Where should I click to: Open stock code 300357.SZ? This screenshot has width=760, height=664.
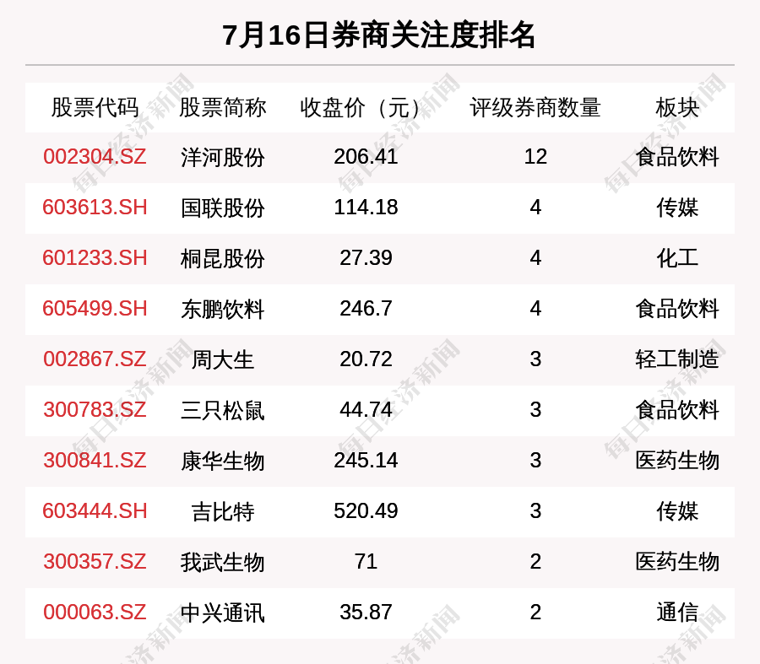coord(95,562)
